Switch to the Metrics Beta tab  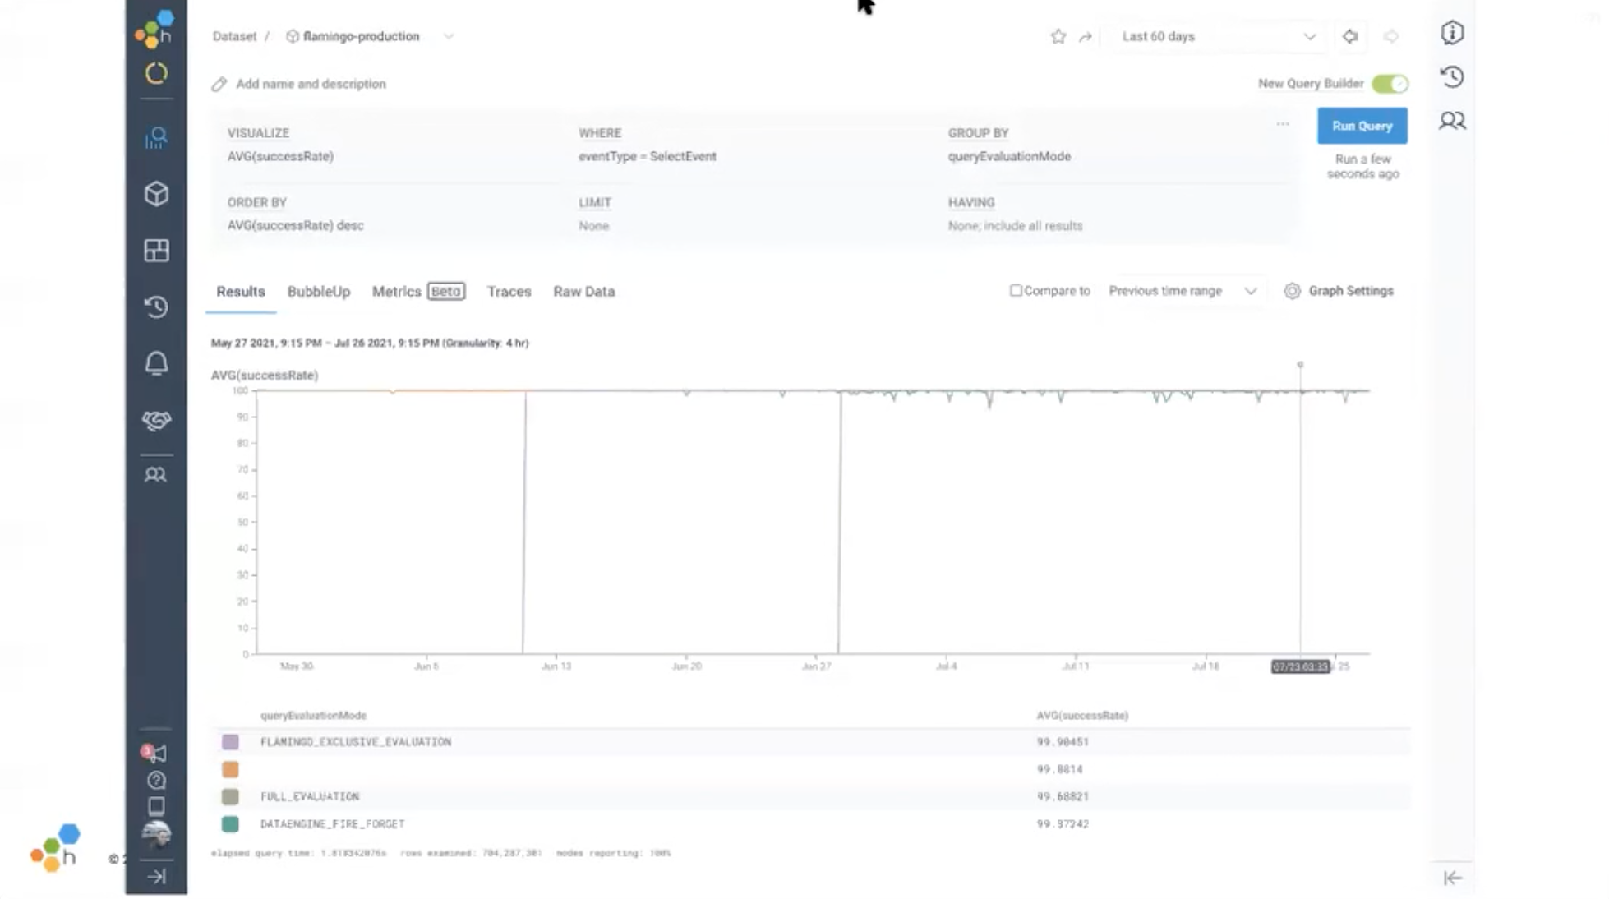pos(418,292)
